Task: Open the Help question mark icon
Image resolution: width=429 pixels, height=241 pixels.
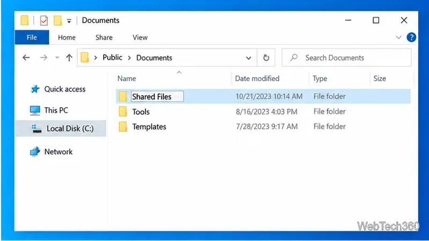Action: [x=411, y=37]
